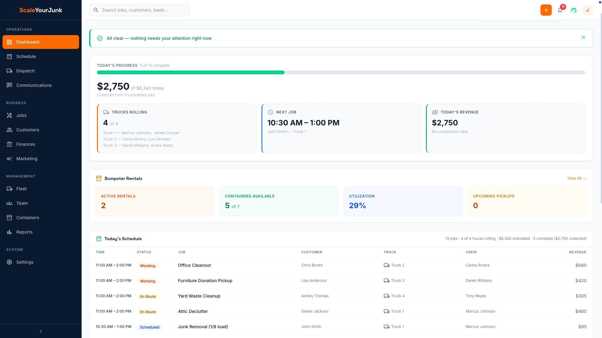Click the green check icon in alert banner

100,38
